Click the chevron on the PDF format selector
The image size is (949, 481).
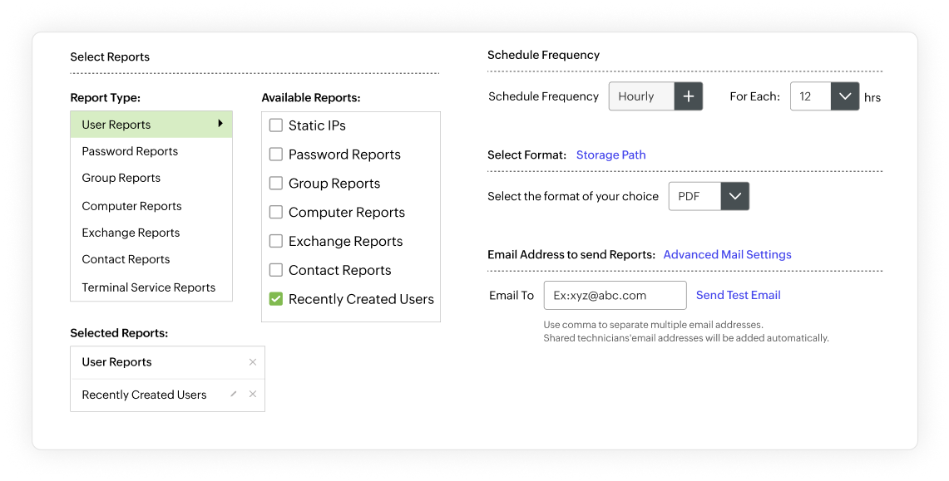click(x=735, y=196)
